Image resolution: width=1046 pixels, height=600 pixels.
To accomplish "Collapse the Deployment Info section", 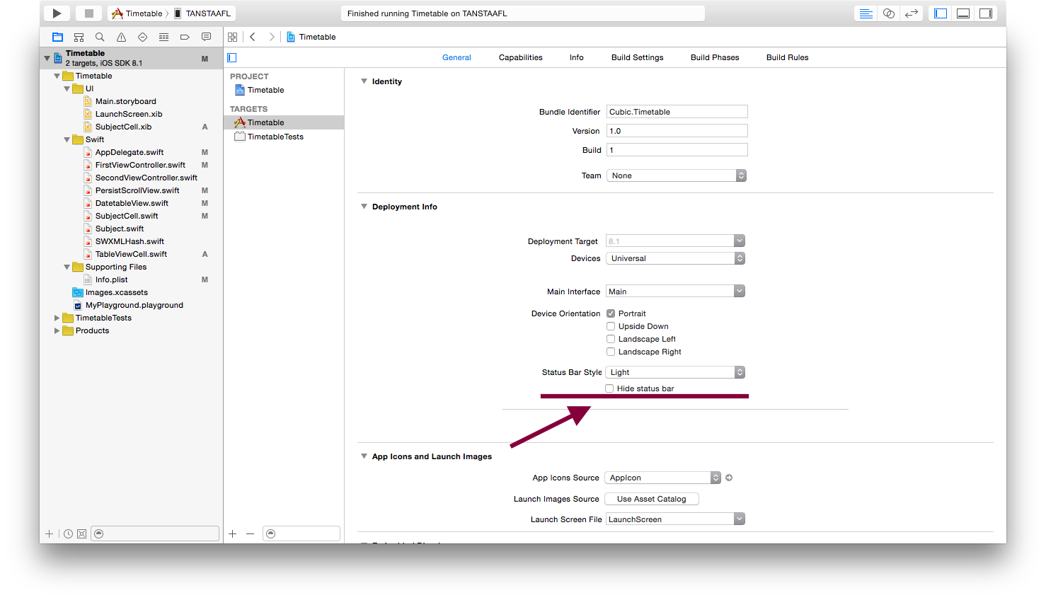I will (x=364, y=207).
